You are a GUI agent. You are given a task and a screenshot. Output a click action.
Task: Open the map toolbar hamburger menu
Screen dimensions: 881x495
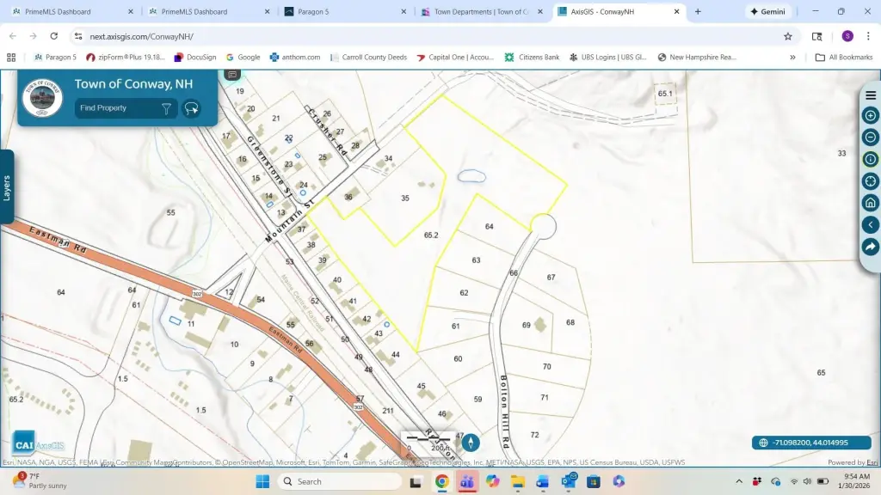(870, 95)
